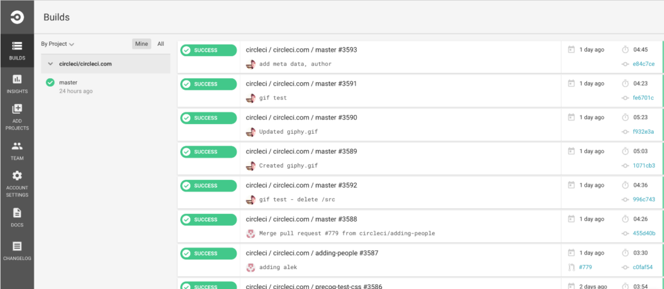Open build master #3591
664x289 pixels.
click(301, 83)
